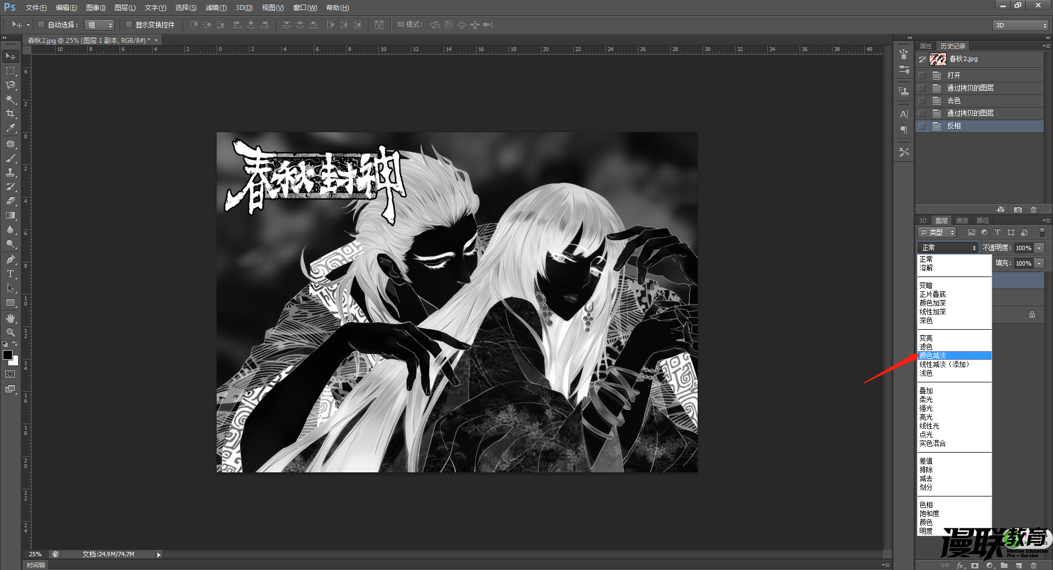Open the auto-select 组 dropdown
Image resolution: width=1053 pixels, height=570 pixels.
[x=99, y=25]
